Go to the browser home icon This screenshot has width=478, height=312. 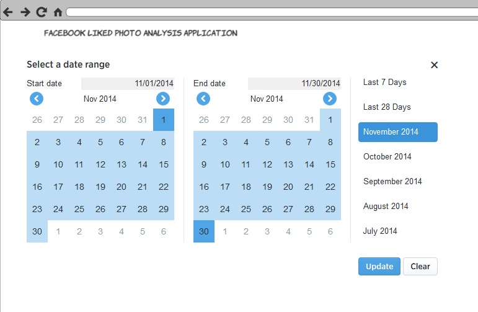tap(58, 12)
